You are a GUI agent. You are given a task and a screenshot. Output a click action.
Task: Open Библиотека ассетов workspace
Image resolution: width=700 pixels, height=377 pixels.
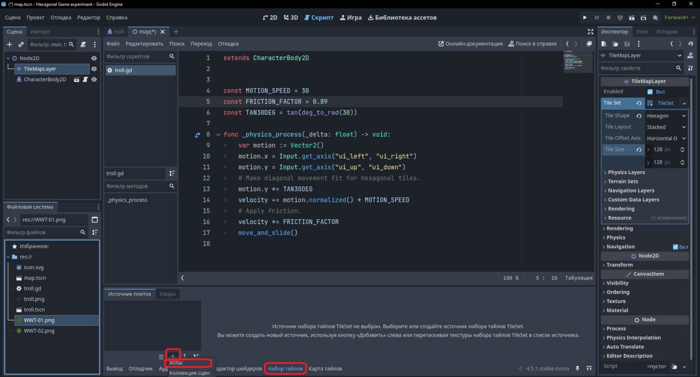click(402, 17)
